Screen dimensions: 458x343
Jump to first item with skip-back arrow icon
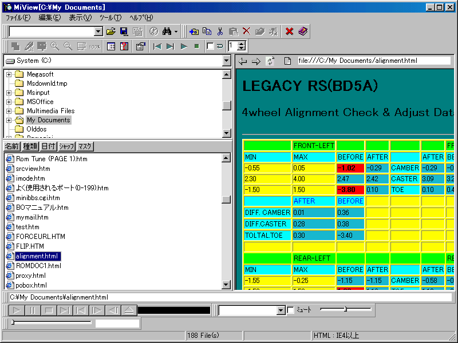[x=157, y=46]
